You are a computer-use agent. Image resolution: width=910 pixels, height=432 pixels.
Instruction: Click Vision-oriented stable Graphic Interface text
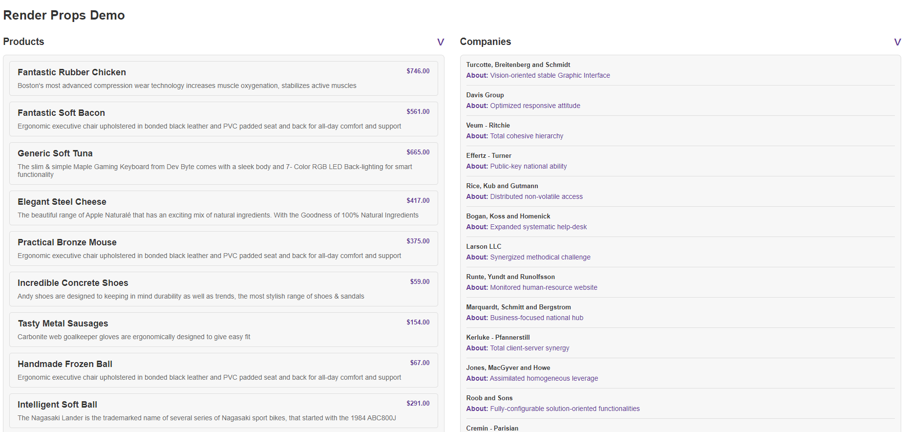coord(550,75)
